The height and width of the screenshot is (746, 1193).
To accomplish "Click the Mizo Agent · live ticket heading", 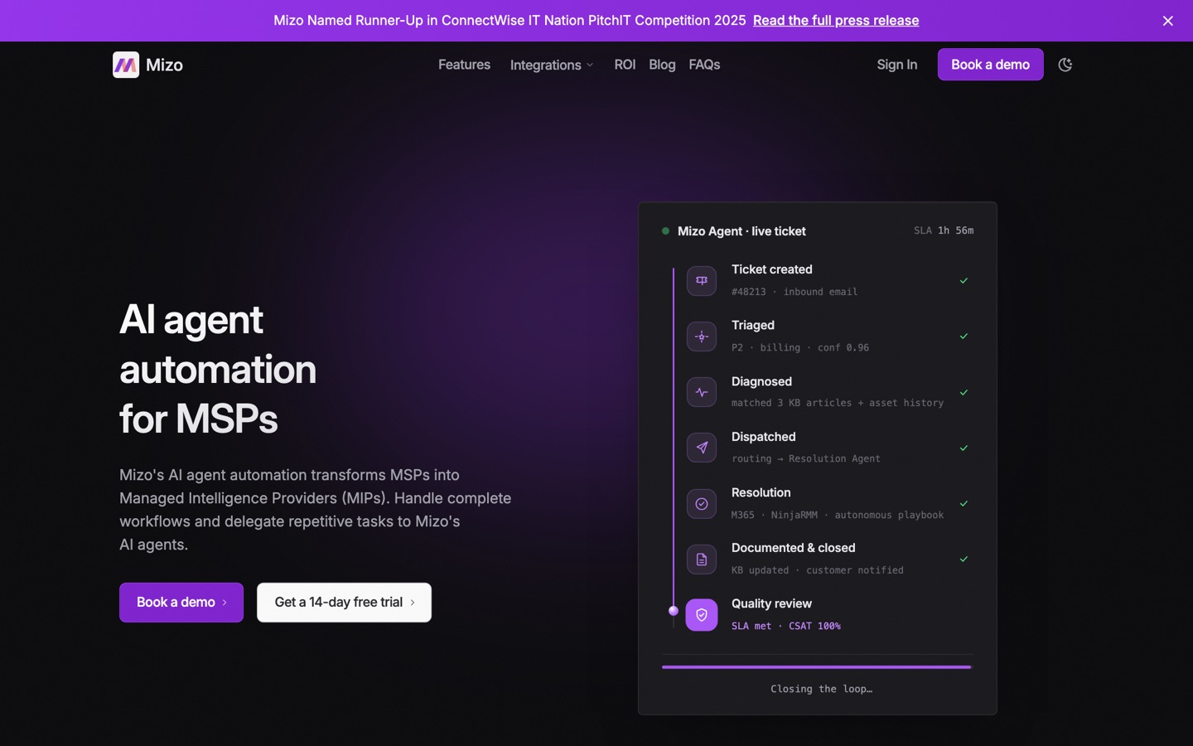I will point(741,231).
